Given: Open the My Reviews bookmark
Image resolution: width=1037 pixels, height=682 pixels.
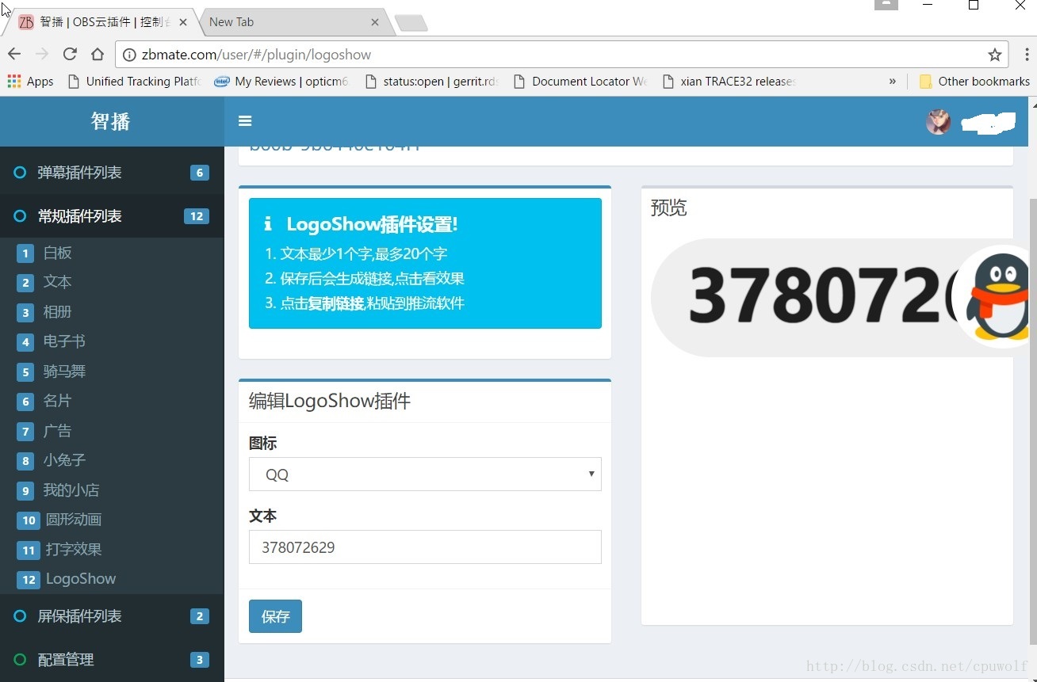Looking at the screenshot, I should click(x=282, y=81).
